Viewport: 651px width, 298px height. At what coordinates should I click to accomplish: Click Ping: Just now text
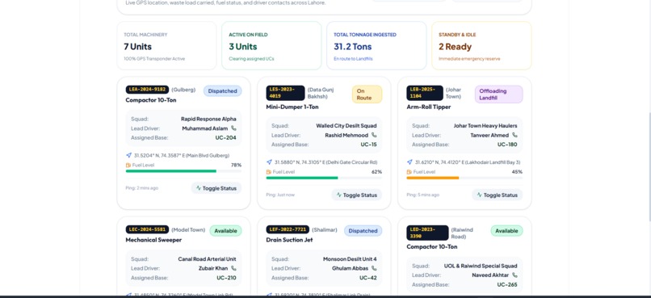click(280, 195)
